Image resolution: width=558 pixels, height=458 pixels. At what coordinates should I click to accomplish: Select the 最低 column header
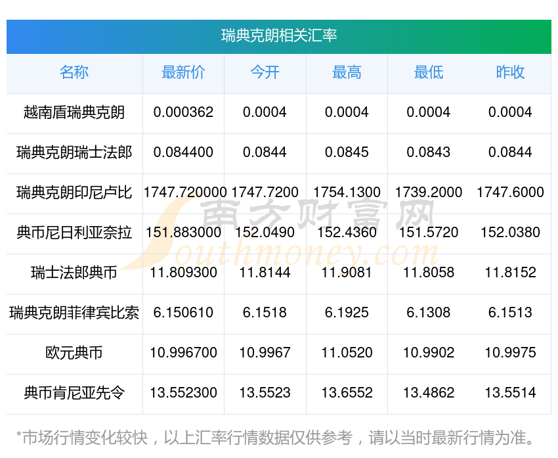click(x=428, y=73)
